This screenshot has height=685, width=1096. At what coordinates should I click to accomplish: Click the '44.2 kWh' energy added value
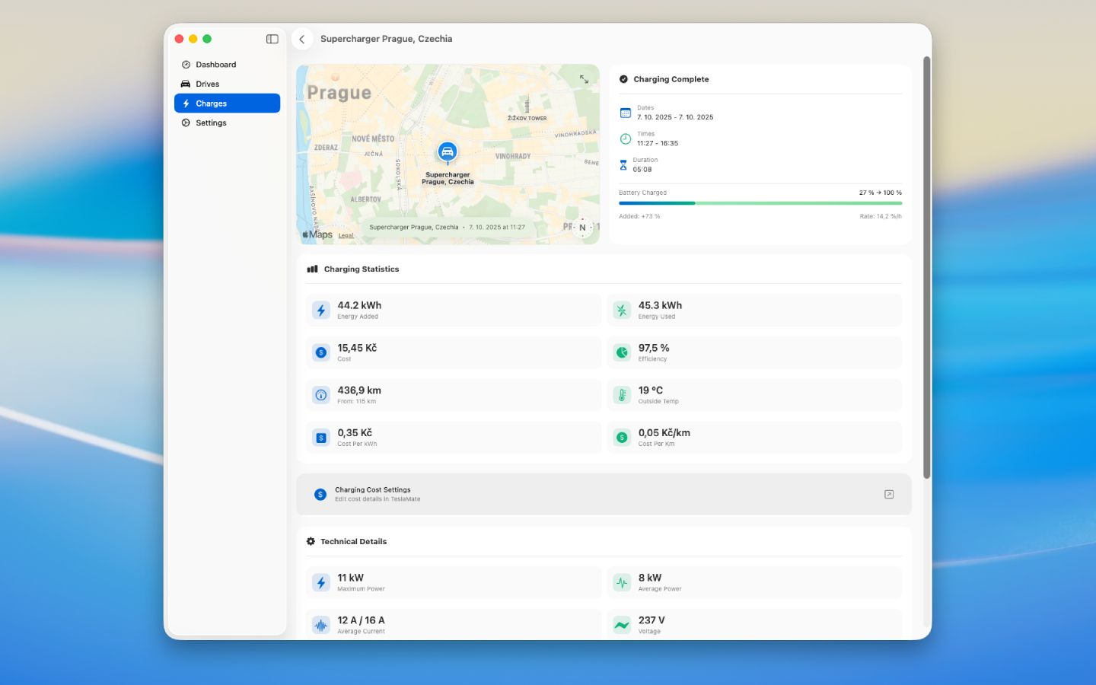coord(359,305)
